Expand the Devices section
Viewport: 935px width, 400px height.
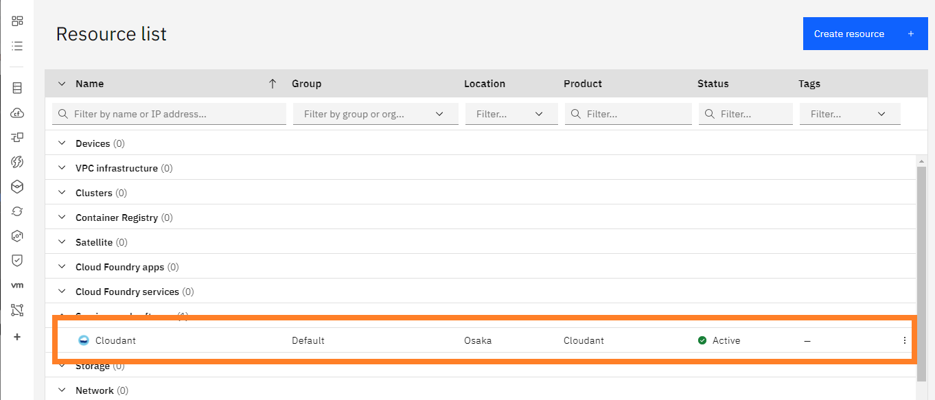point(62,143)
